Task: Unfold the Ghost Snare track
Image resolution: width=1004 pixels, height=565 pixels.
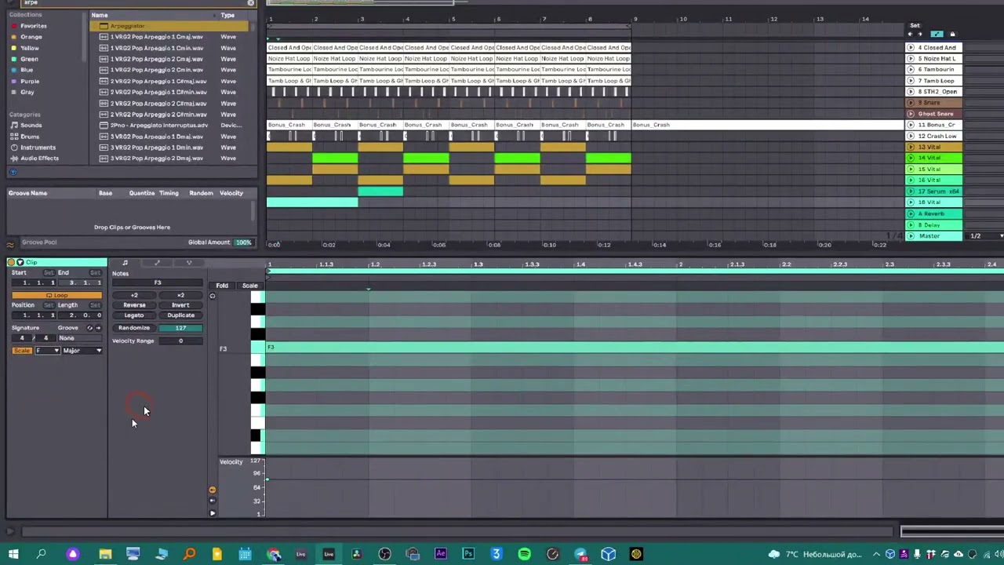Action: (911, 114)
